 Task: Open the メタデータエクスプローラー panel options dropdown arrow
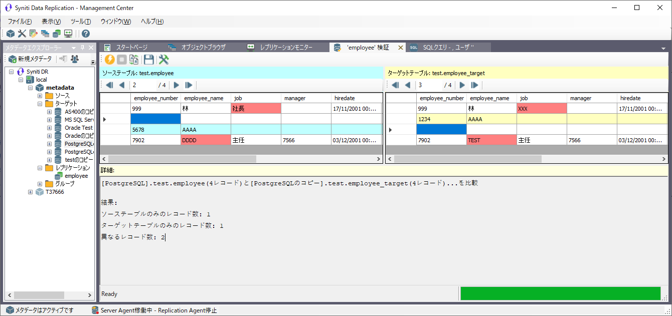click(74, 48)
